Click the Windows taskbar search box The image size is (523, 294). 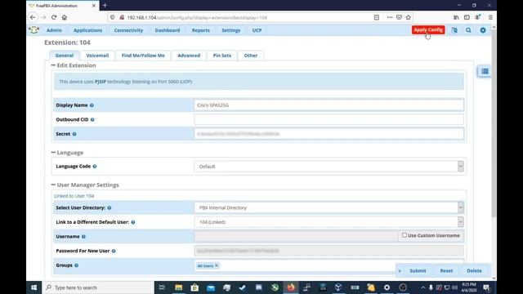[98, 287]
